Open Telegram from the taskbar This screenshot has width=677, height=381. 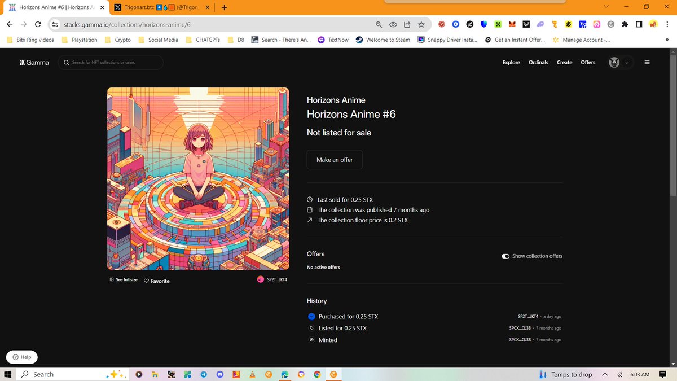pyautogui.click(x=204, y=374)
